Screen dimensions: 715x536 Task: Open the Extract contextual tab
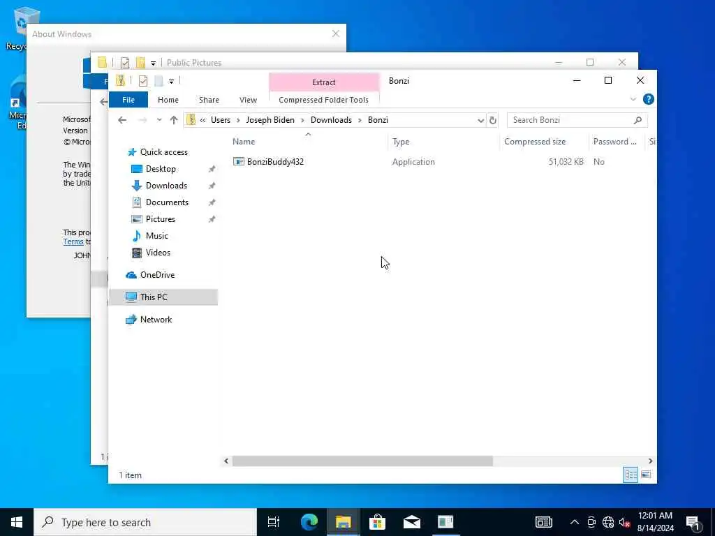pyautogui.click(x=324, y=82)
